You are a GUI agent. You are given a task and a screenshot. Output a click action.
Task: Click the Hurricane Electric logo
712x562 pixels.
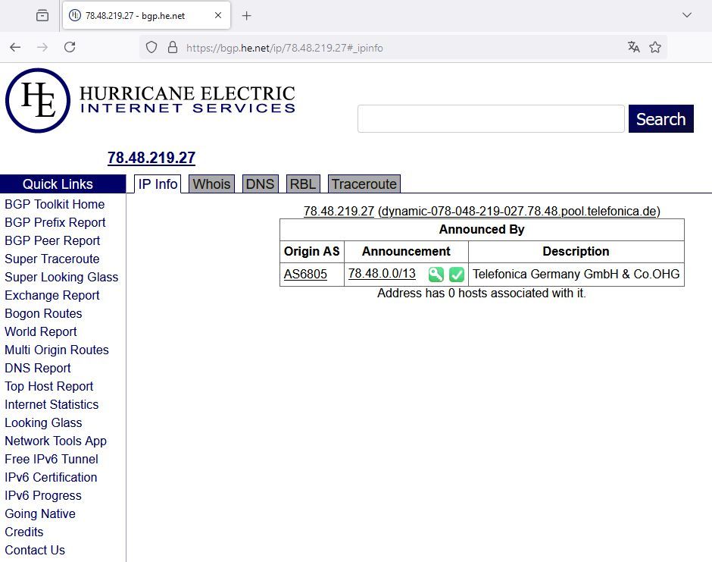(x=150, y=100)
